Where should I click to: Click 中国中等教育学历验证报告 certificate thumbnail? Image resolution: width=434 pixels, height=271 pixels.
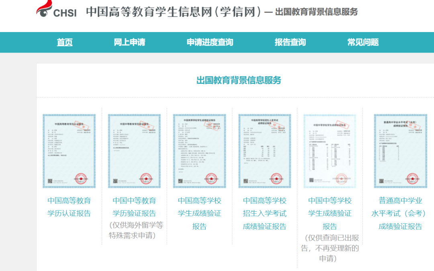[134, 151]
